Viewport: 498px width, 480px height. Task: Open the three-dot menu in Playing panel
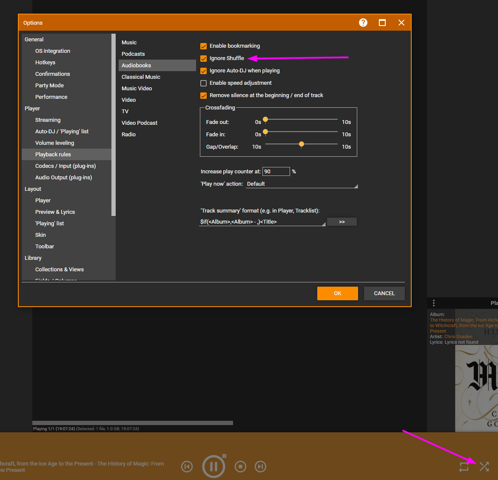coord(434,303)
